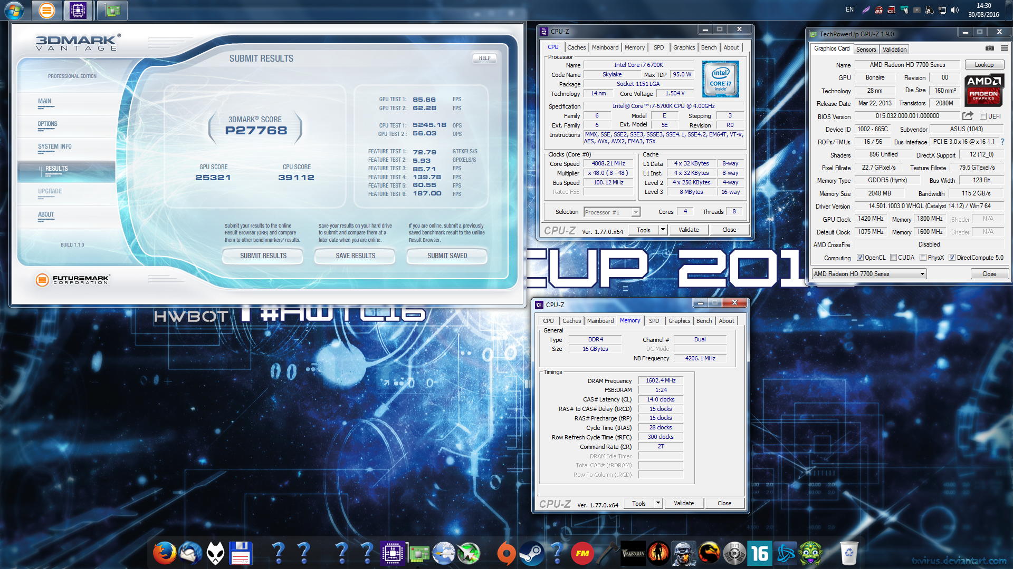Launch Football Manager (FM) from the dock
This screenshot has width=1013, height=569.
coord(582,553)
